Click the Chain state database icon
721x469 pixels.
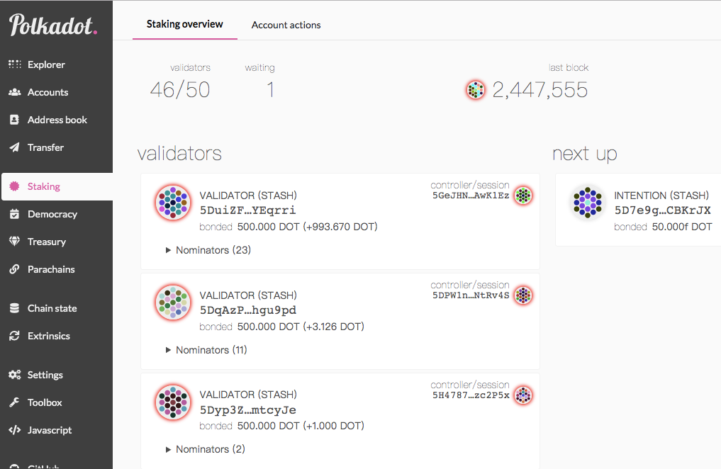[15, 308]
